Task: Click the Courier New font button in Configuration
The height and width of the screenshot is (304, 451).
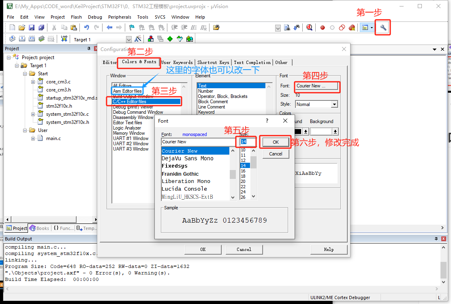Action: [x=316, y=86]
